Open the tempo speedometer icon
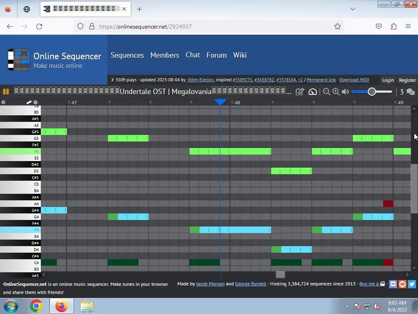 [313, 92]
